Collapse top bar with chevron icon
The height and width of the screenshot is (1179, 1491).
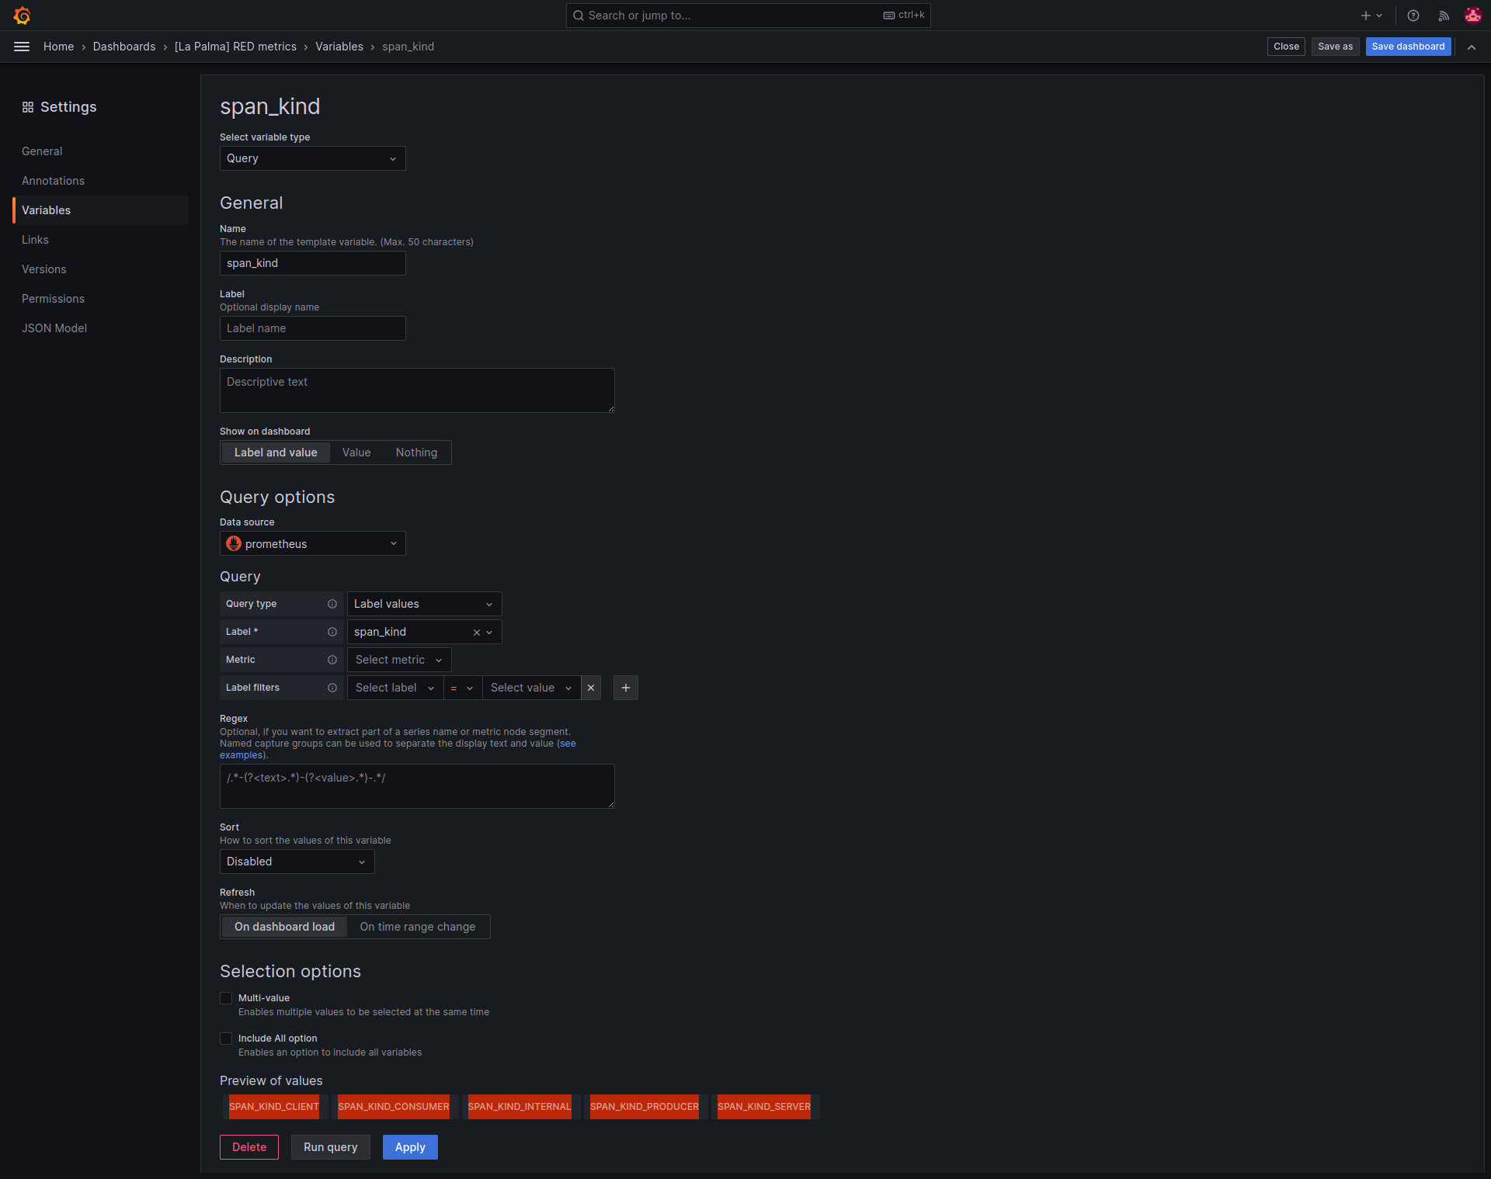pos(1472,47)
